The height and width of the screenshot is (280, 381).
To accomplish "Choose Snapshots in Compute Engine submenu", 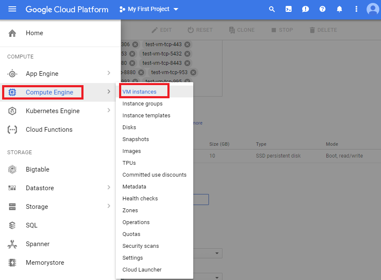I will tap(136, 139).
